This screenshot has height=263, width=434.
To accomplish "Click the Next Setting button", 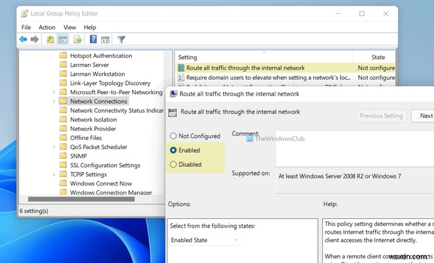I will coord(423,116).
